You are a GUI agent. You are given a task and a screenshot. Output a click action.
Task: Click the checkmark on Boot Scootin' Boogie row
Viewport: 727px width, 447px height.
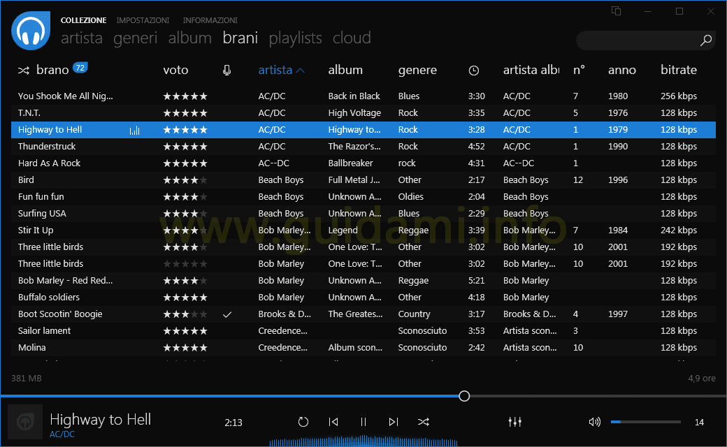(227, 314)
